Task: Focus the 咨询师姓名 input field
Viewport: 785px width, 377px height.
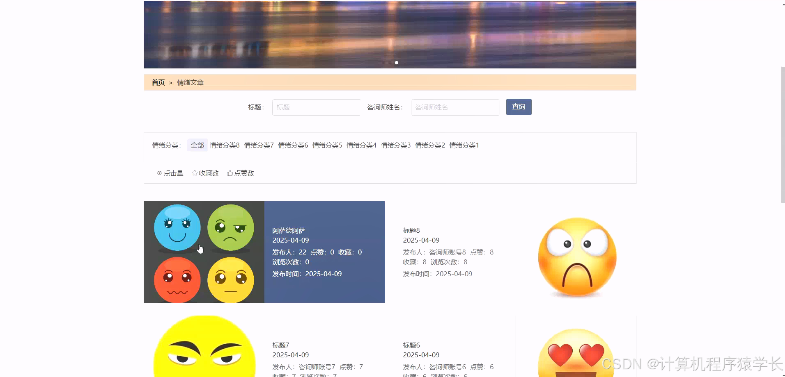Action: [455, 107]
